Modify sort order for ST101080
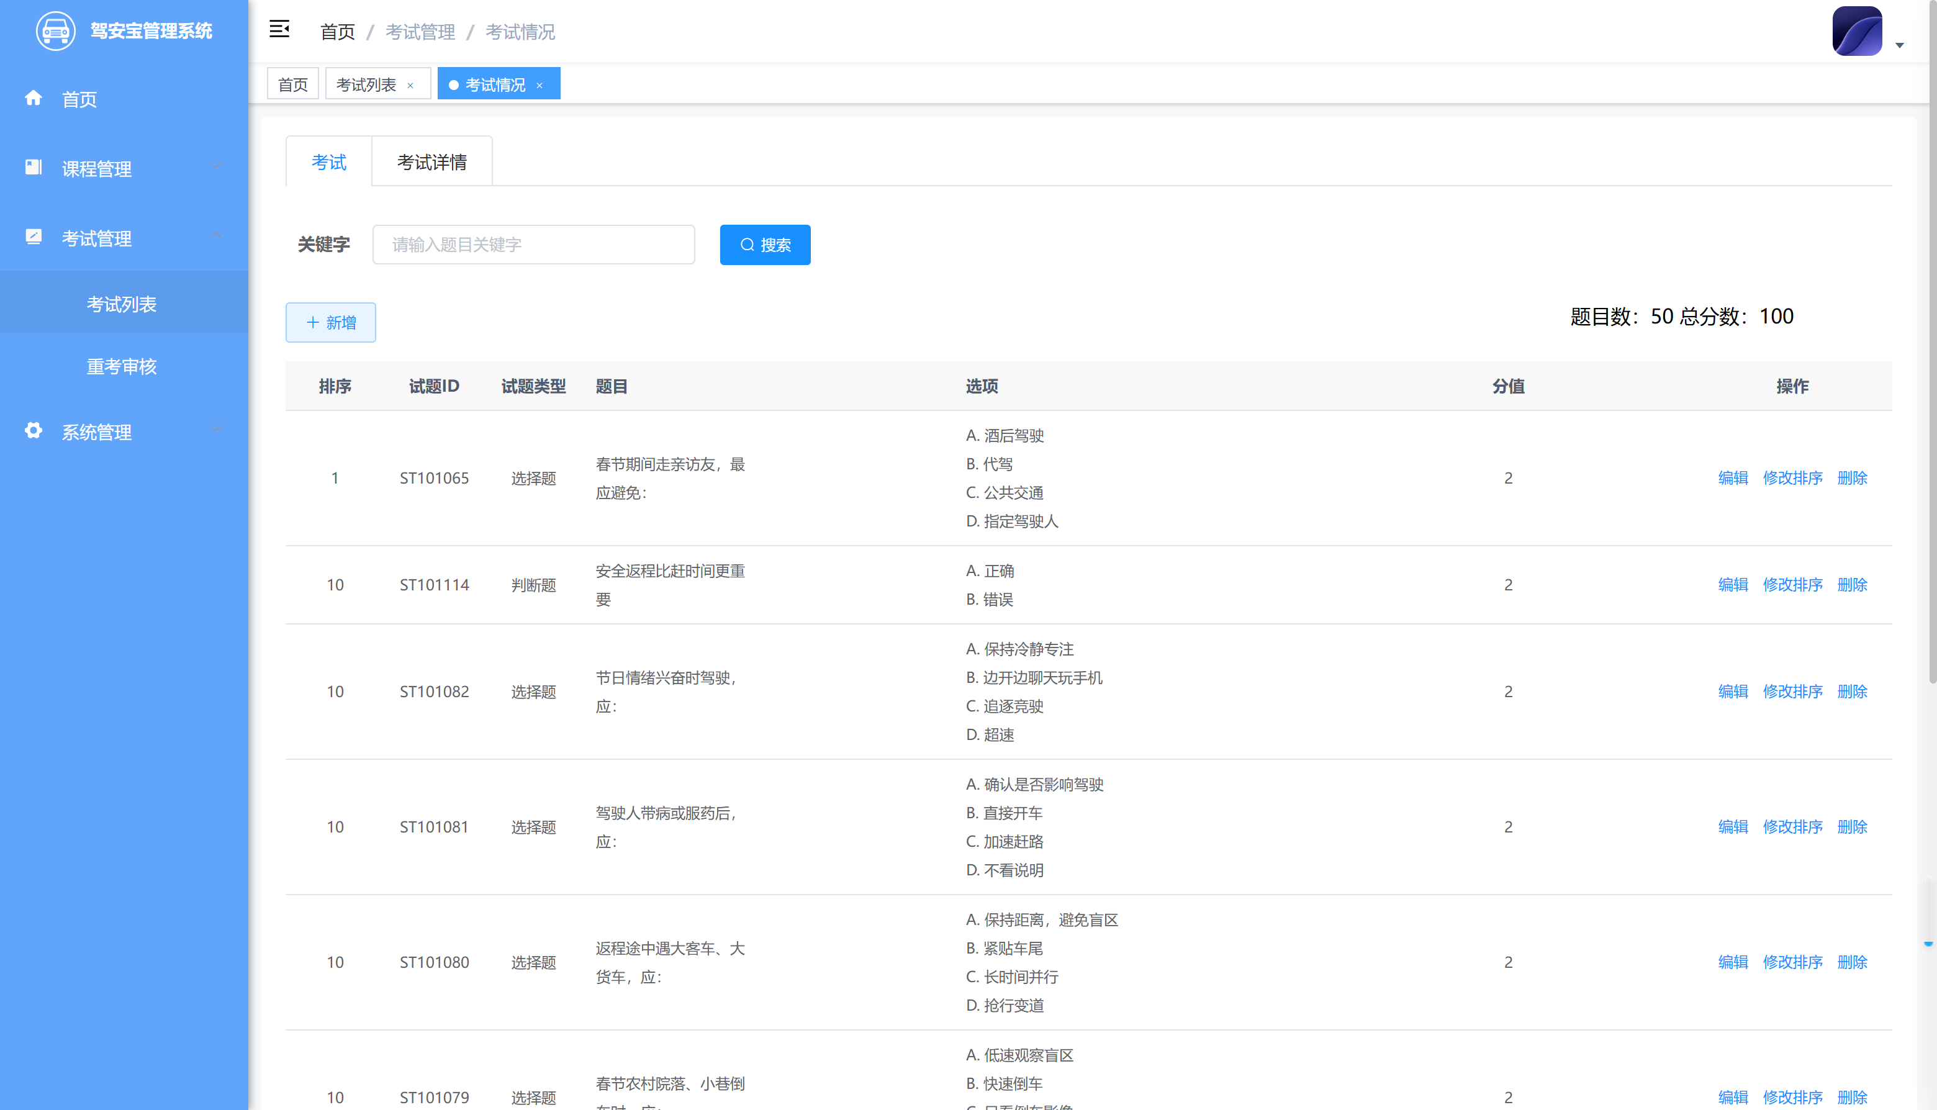This screenshot has height=1110, width=1937. click(1792, 962)
